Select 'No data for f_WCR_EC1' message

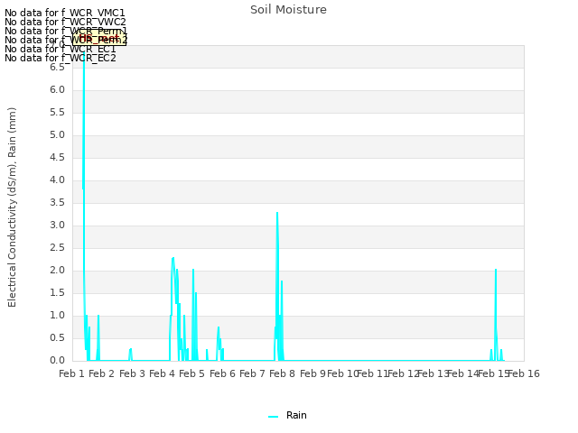(61, 49)
